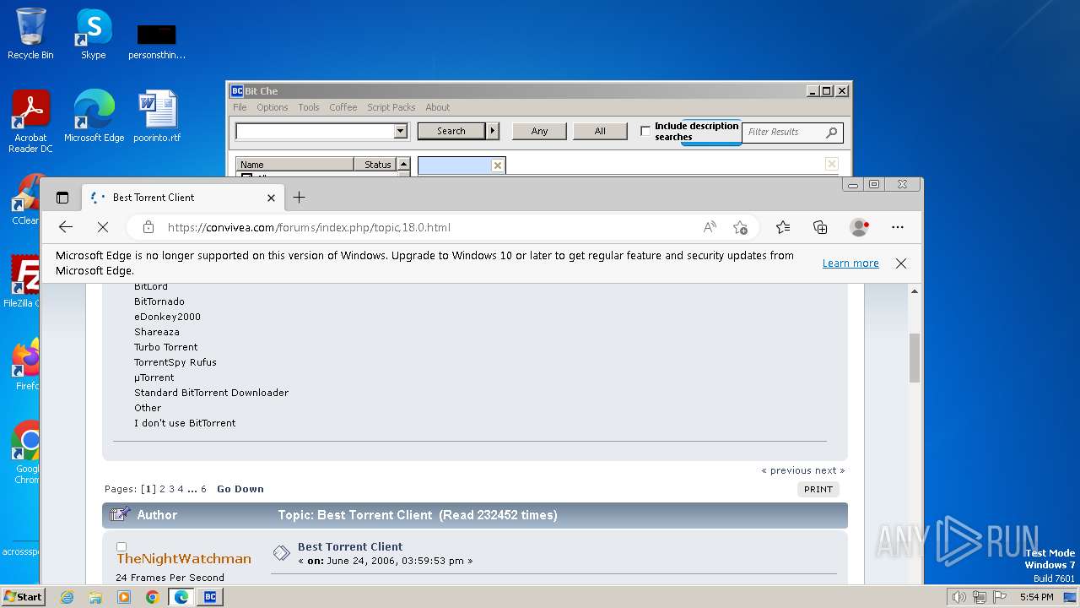Open Acrobat Reader DC desktop shortcut
The height and width of the screenshot is (608, 1080).
(31, 122)
